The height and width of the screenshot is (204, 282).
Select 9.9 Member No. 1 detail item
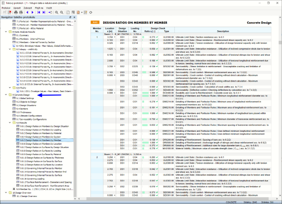45,189
